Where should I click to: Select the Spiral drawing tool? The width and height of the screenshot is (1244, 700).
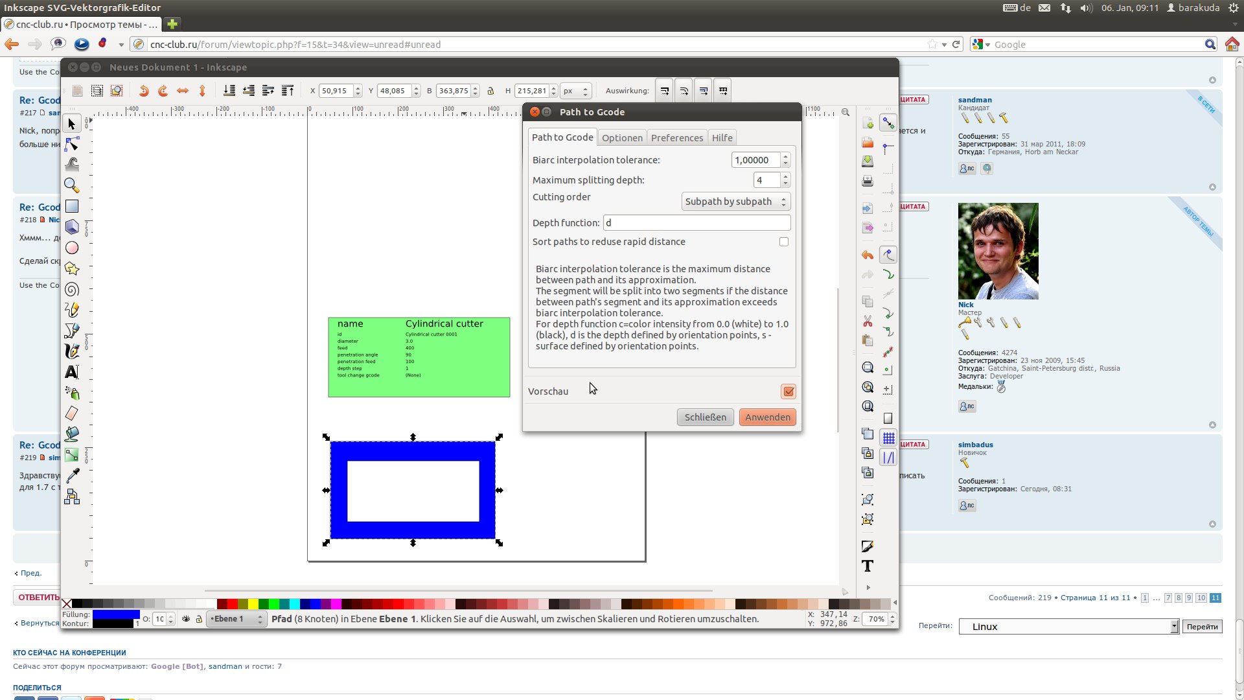72,289
